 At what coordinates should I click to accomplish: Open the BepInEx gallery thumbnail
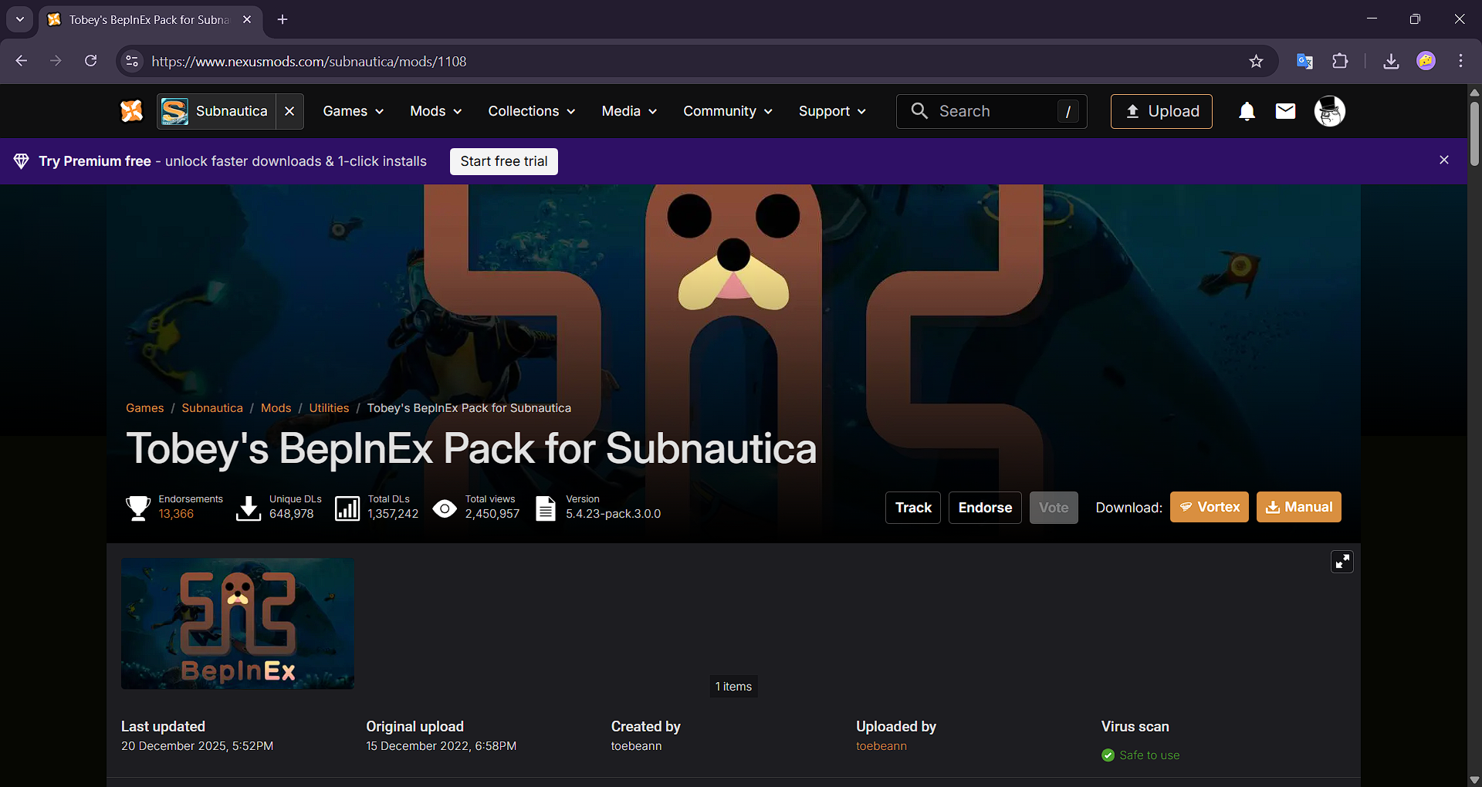click(238, 623)
